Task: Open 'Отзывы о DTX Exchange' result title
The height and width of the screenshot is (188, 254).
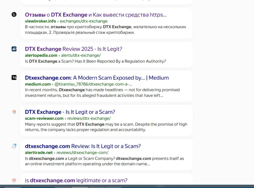Action: pos(96,15)
